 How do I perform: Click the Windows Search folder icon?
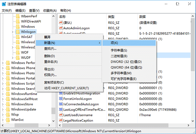click(x=8, y=89)
